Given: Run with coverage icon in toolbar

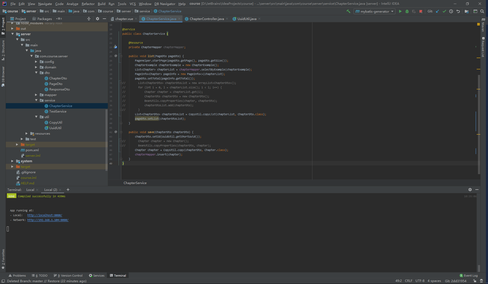Looking at the screenshot, I should click(414, 11).
